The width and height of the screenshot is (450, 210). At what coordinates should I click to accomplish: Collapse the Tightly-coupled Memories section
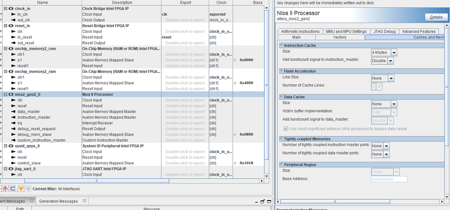(x=281, y=139)
